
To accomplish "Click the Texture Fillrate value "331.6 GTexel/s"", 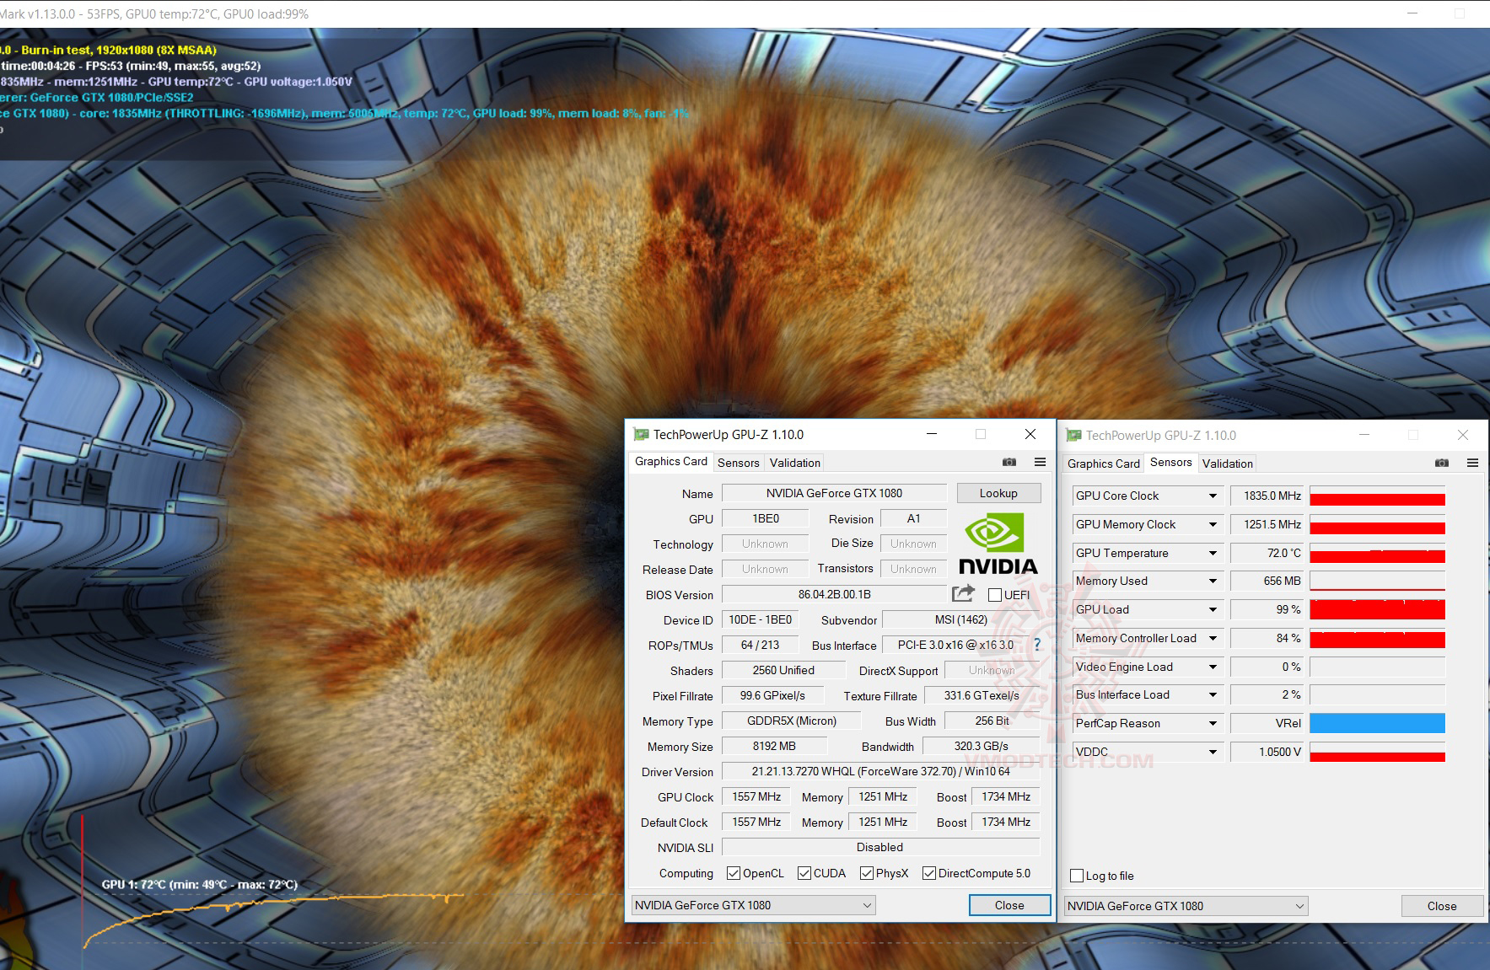I will tap(982, 695).
